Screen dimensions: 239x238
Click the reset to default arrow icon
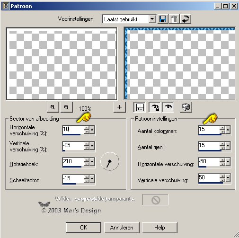coord(186,19)
